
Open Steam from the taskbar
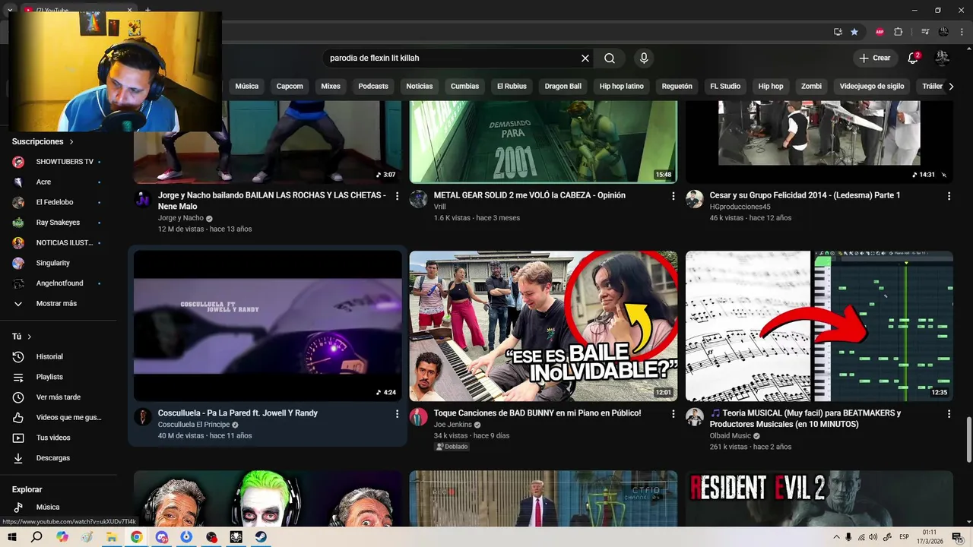pyautogui.click(x=261, y=537)
